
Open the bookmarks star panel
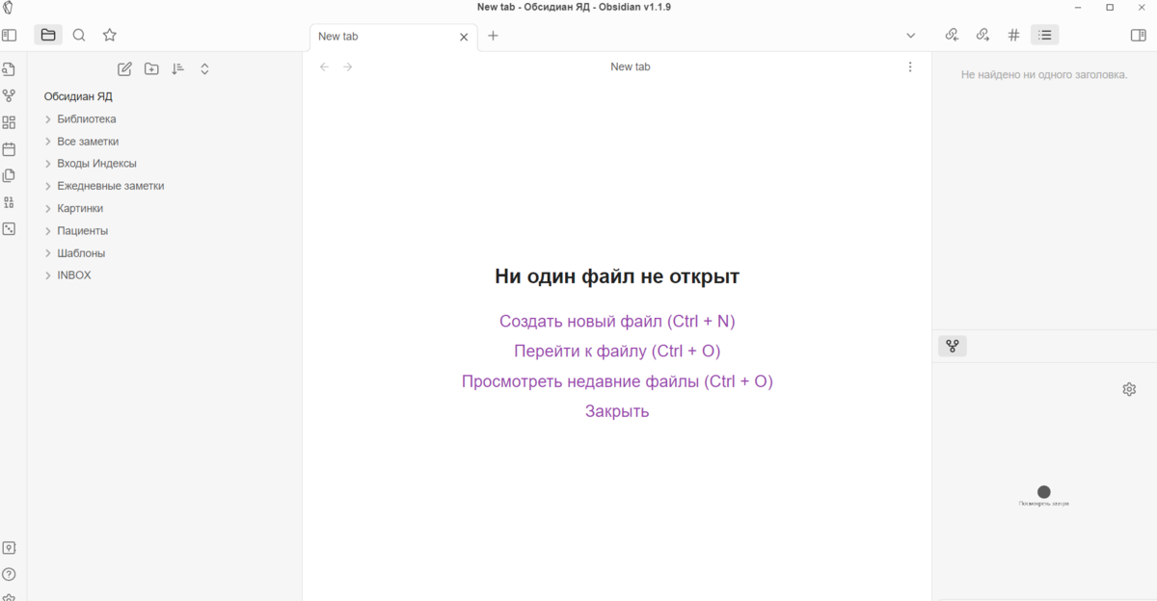110,36
